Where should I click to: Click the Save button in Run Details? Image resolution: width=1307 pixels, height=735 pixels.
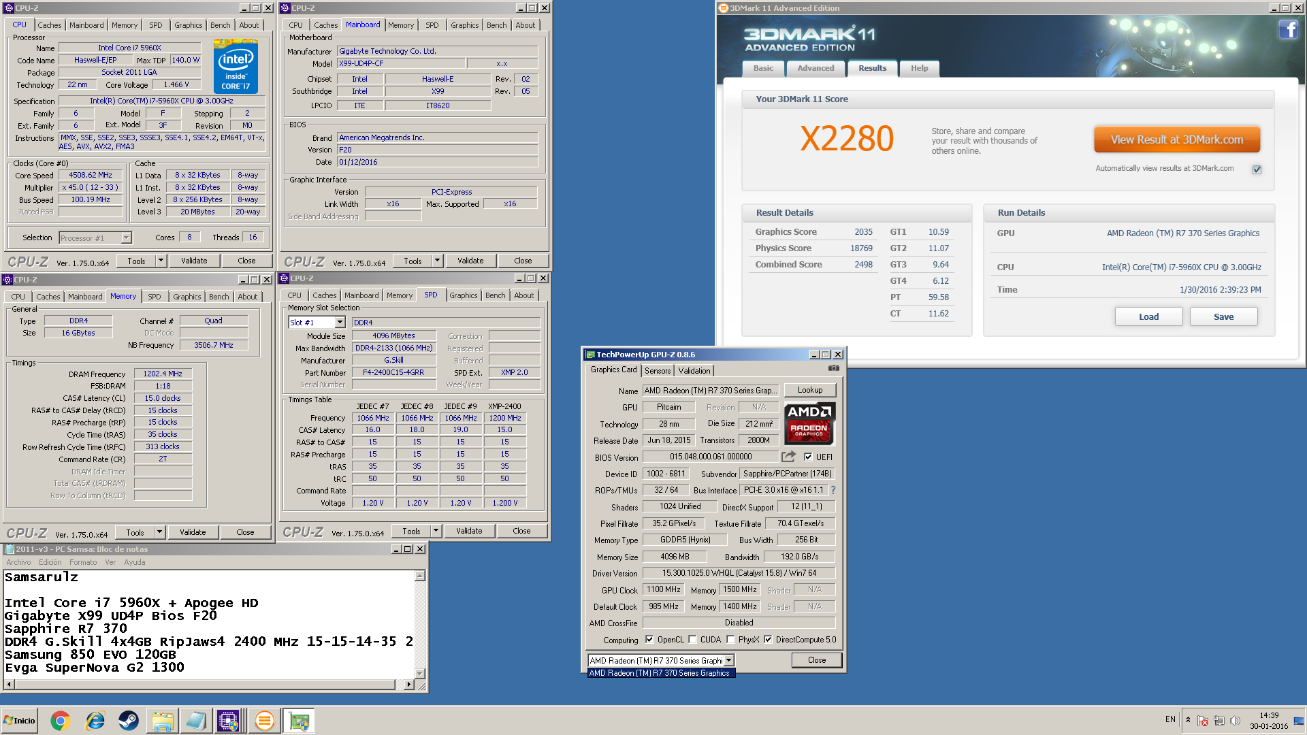pos(1223,316)
